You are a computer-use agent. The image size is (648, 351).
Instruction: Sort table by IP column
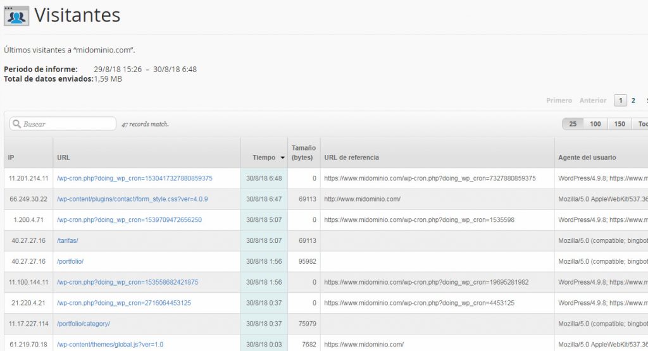tap(11, 157)
